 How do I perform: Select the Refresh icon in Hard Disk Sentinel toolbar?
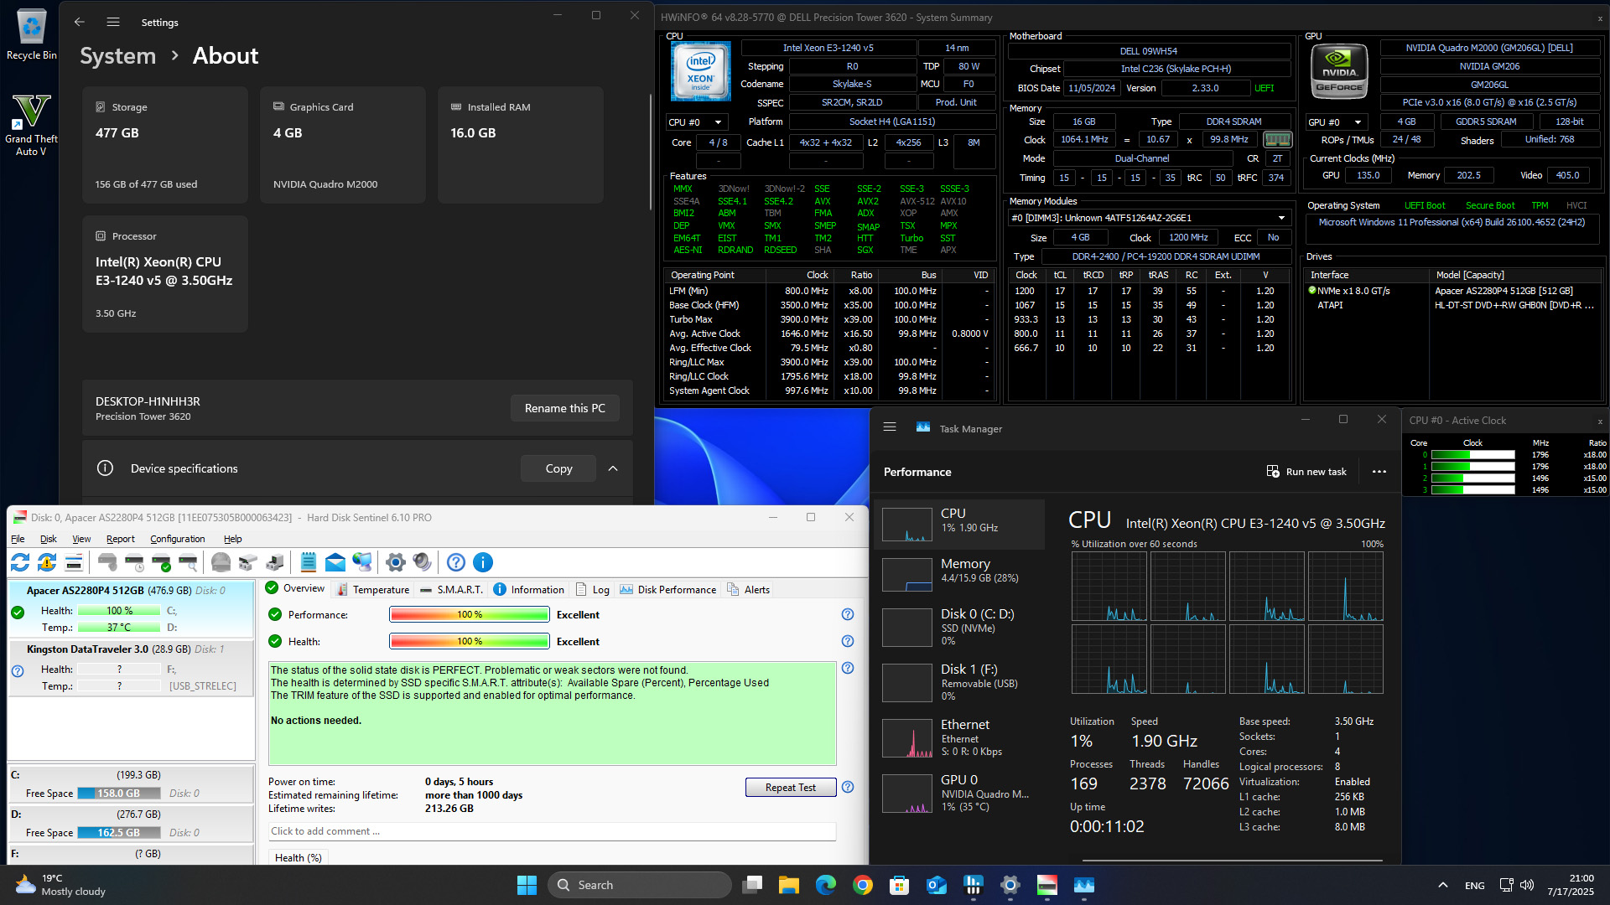tap(19, 562)
